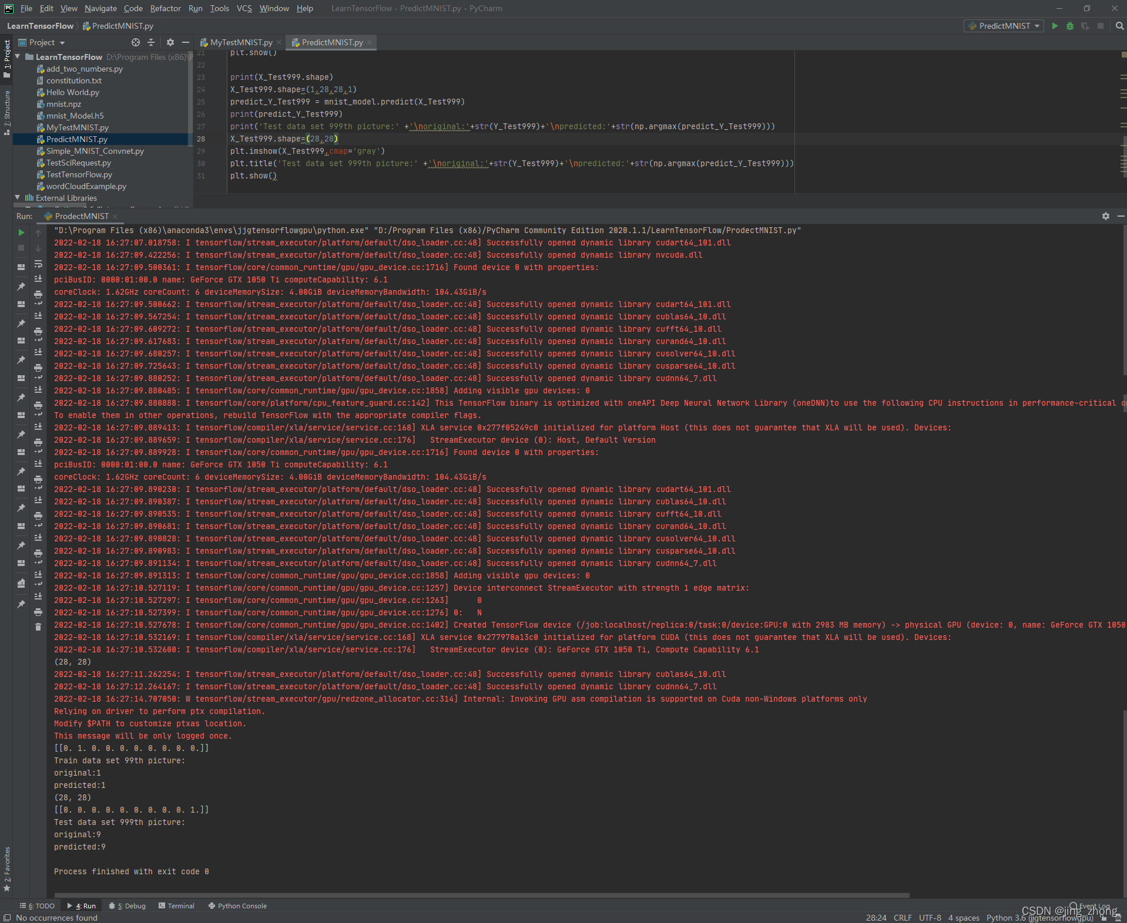The height and width of the screenshot is (923, 1127).
Task: Click the Run panel stop process icon
Action: [x=21, y=248]
